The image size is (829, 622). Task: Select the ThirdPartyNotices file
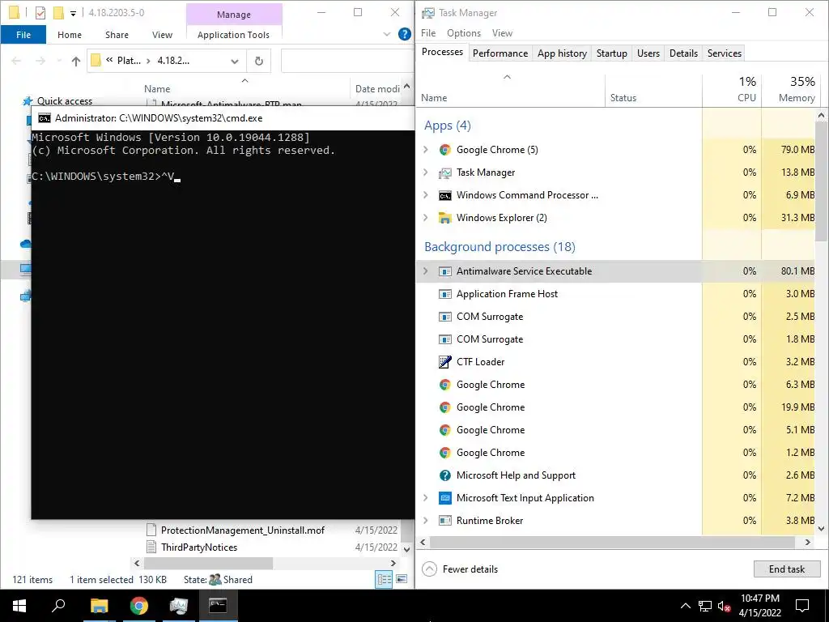click(199, 547)
